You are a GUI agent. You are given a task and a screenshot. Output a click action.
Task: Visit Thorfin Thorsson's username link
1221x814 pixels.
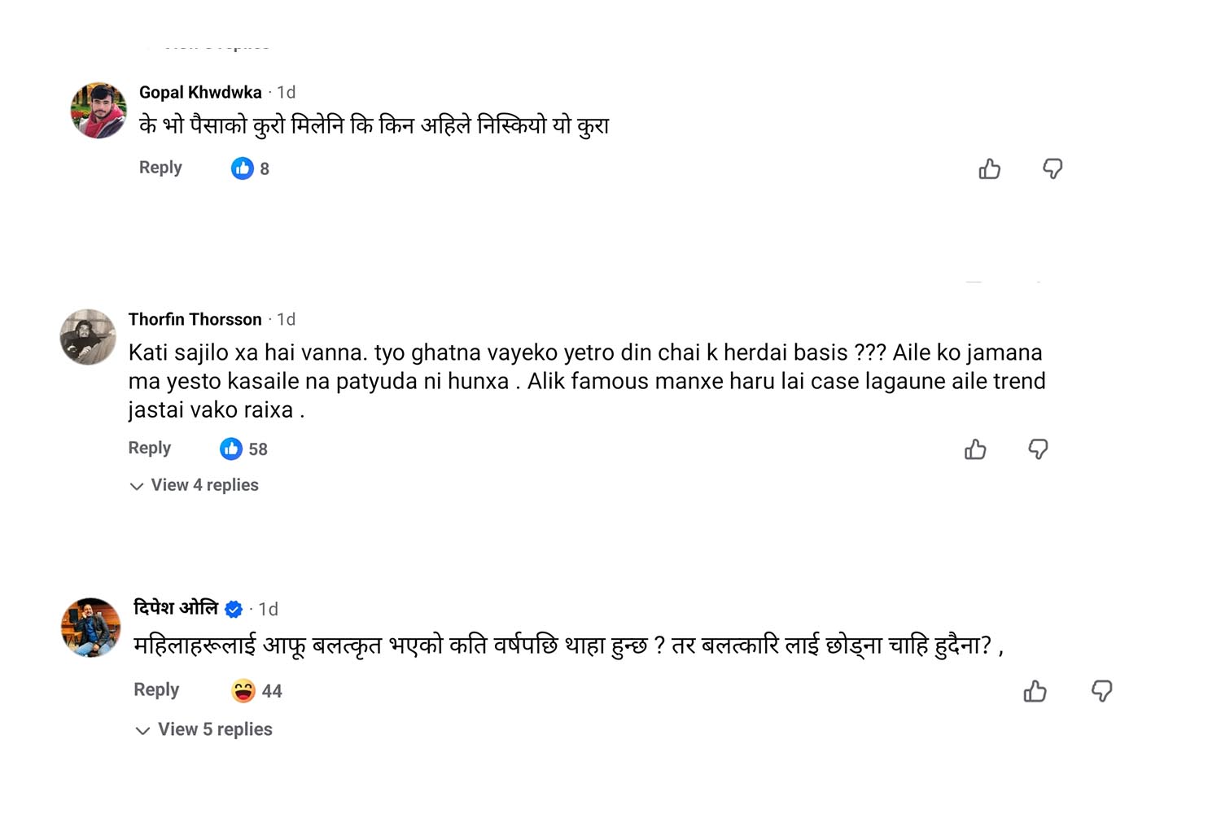click(x=195, y=319)
